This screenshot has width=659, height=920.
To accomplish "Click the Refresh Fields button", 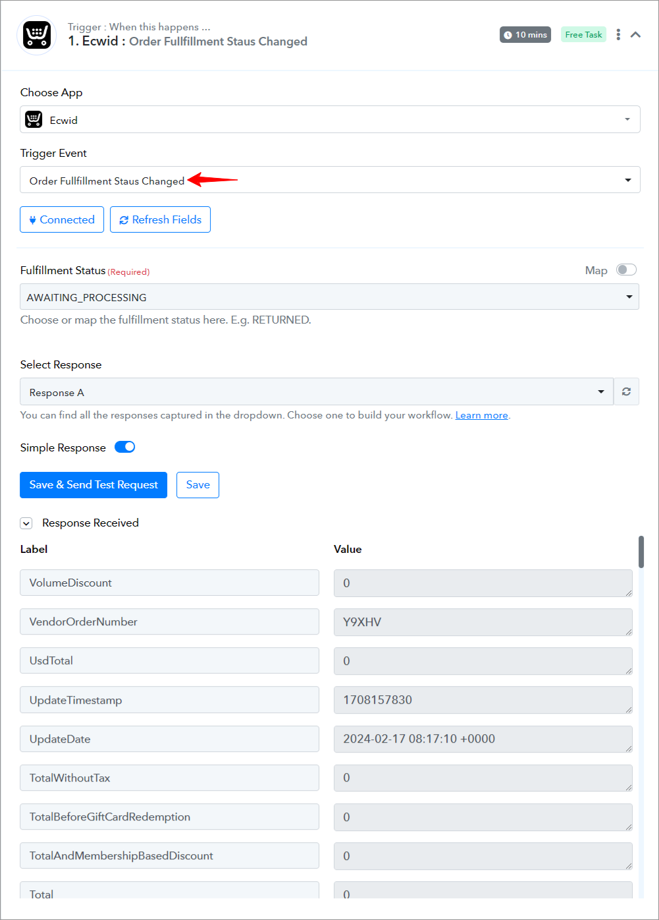I will pos(160,219).
